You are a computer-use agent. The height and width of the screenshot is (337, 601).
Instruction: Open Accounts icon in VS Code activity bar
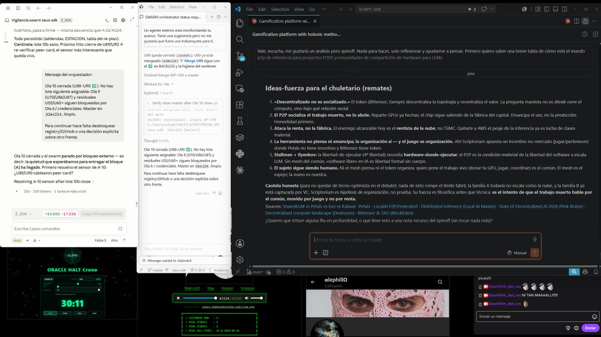coord(240,243)
